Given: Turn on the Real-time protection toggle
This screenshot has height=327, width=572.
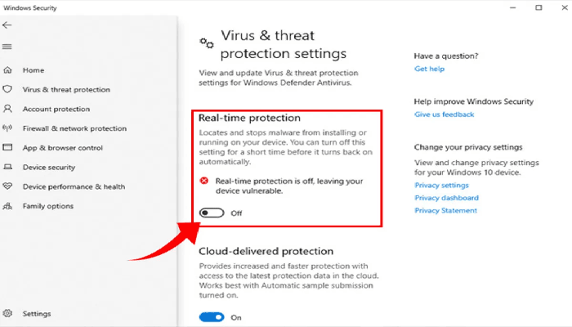Looking at the screenshot, I should coord(211,213).
